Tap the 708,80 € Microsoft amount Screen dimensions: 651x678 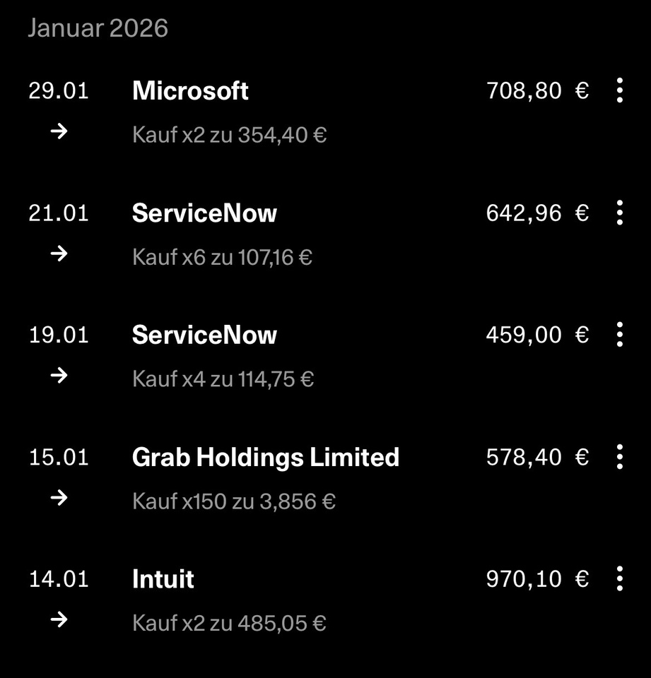point(536,91)
